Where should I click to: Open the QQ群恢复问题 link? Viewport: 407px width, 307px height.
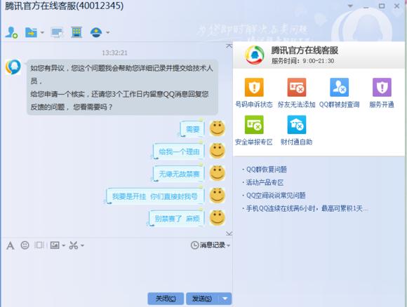point(267,170)
